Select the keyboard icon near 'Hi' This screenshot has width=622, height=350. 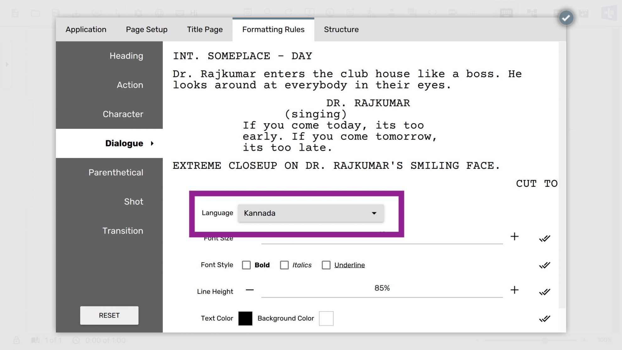179,13
